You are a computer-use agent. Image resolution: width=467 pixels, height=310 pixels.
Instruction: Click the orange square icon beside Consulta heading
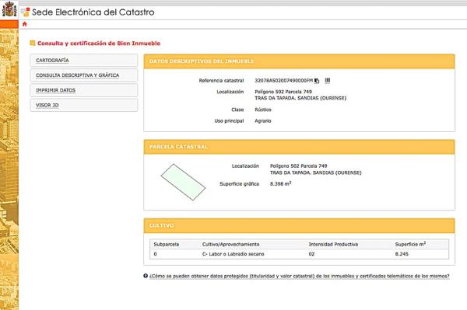(33, 43)
